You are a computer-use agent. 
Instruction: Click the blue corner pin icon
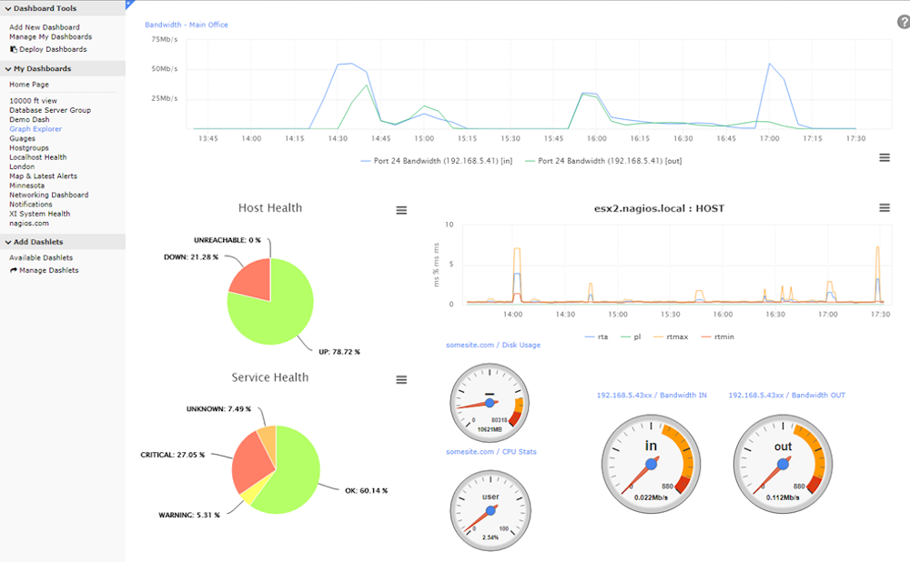click(129, 4)
